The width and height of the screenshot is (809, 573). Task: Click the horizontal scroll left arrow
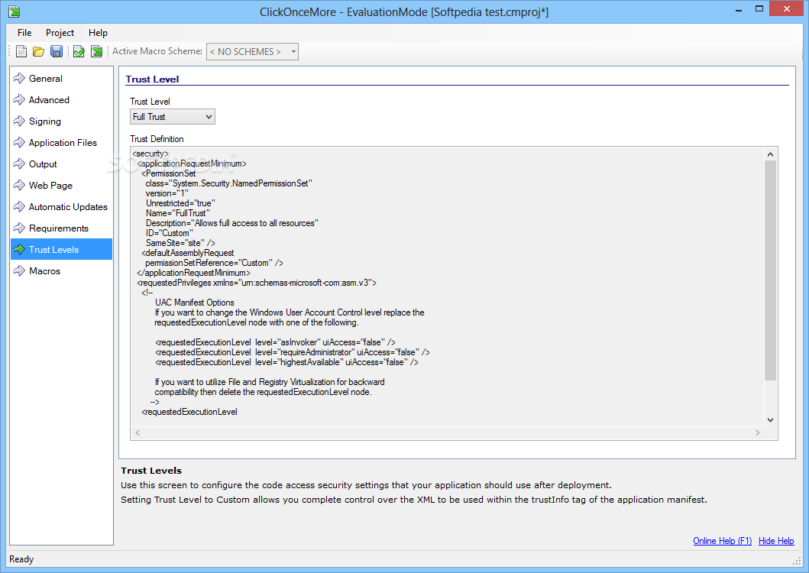[x=138, y=433]
